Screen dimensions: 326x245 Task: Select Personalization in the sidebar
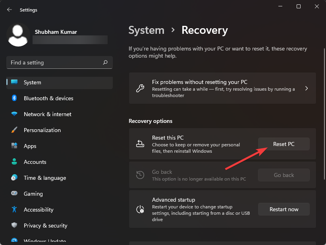[x=60, y=130]
